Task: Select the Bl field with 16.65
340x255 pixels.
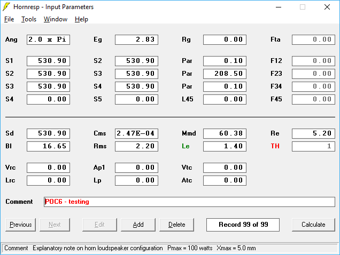Action: coord(48,146)
